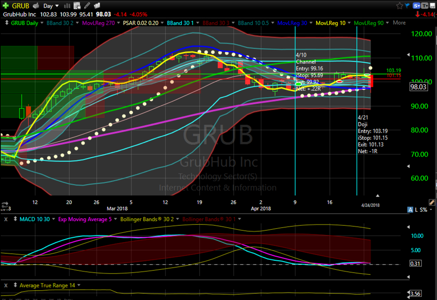The height and width of the screenshot is (300, 437).
Task: Open the chart templates folder icon
Action: pos(97,6)
